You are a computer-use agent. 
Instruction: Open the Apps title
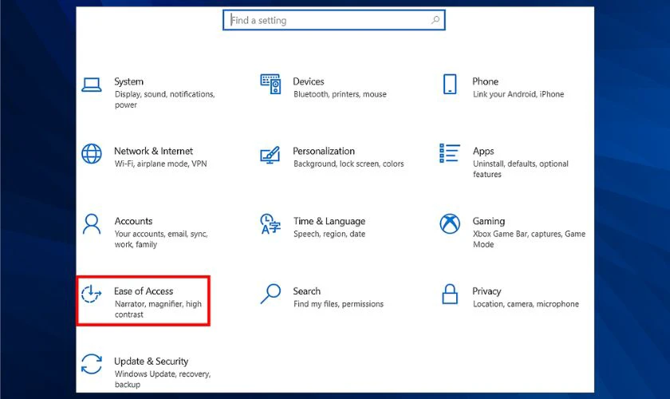(x=483, y=152)
